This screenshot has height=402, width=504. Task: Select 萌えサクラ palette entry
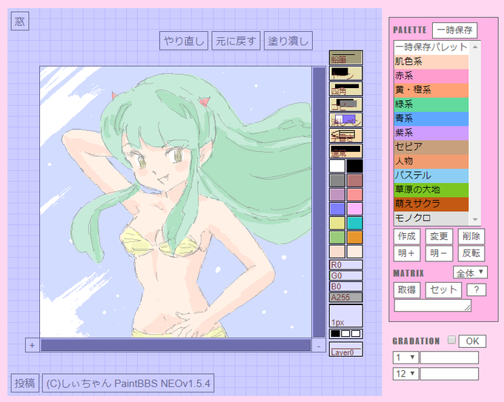point(431,204)
